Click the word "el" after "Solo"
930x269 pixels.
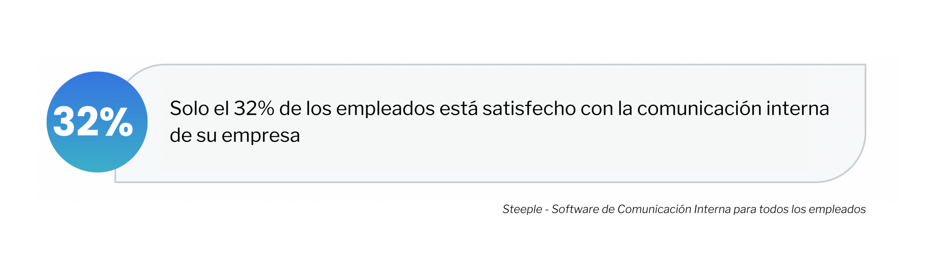(x=221, y=109)
